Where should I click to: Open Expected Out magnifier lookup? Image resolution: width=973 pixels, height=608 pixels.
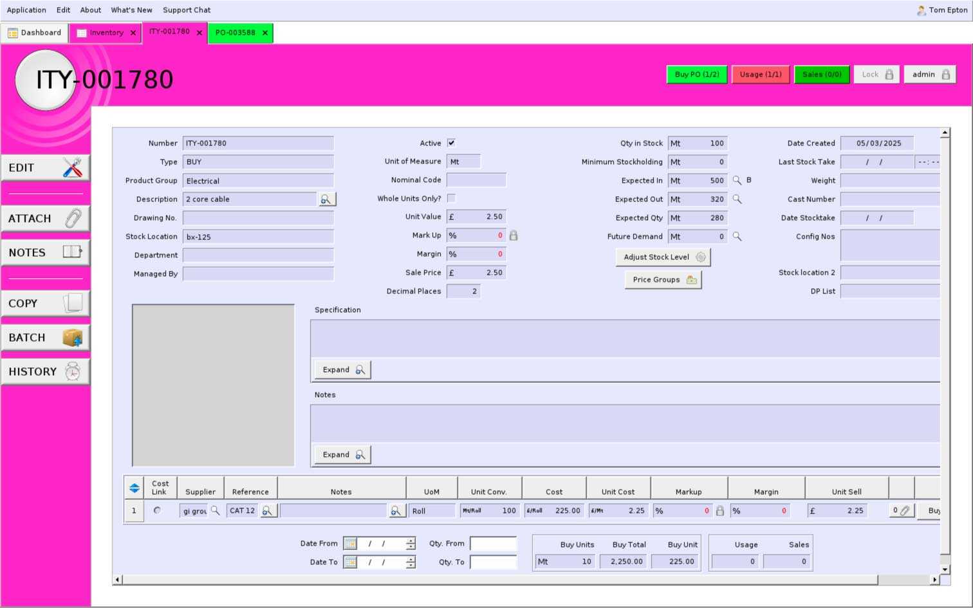click(737, 199)
